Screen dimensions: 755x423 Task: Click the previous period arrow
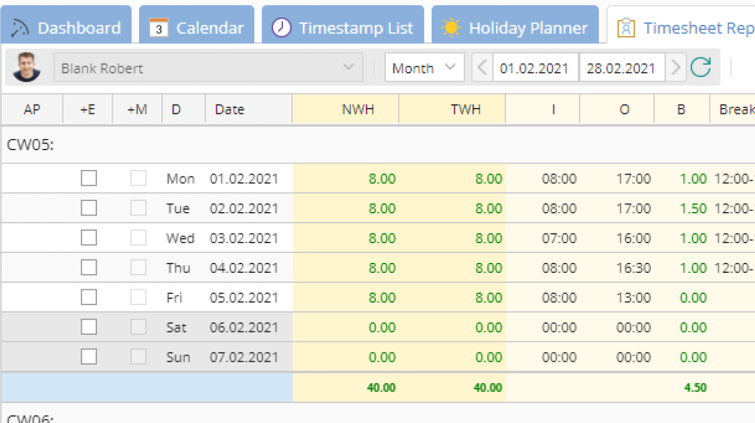coord(482,67)
